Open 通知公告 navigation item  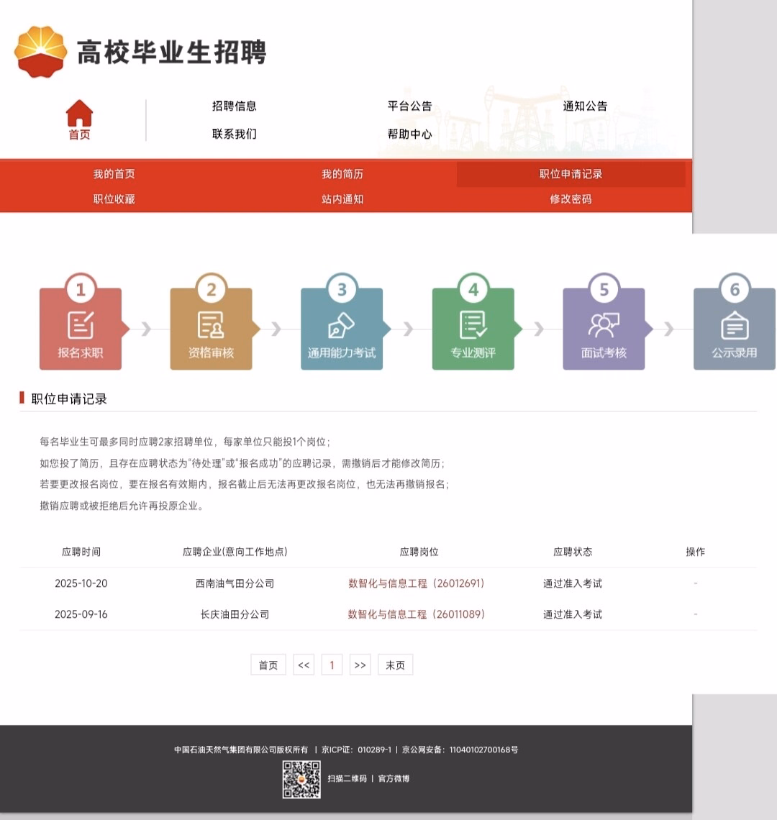[585, 106]
